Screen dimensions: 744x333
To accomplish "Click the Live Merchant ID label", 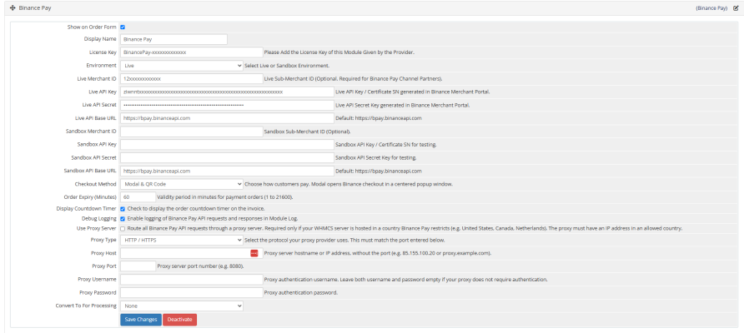I will [x=96, y=78].
